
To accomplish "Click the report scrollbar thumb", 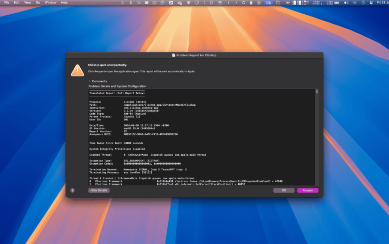I will click(x=317, y=92).
